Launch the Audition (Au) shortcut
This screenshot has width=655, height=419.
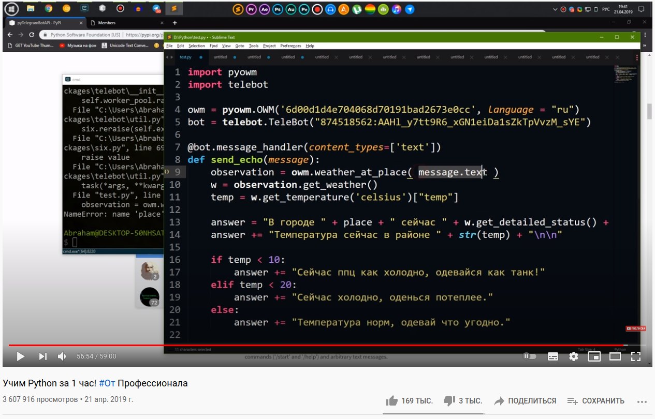291,9
